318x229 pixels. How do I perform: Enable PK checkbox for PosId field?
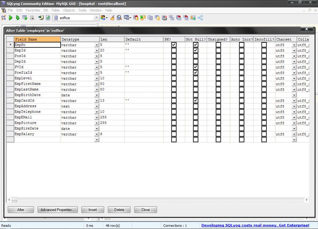pyautogui.click(x=174, y=56)
